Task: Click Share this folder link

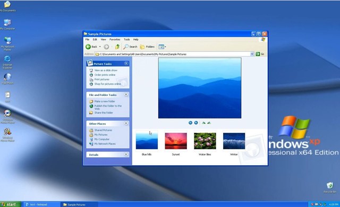Action: pyautogui.click(x=104, y=113)
